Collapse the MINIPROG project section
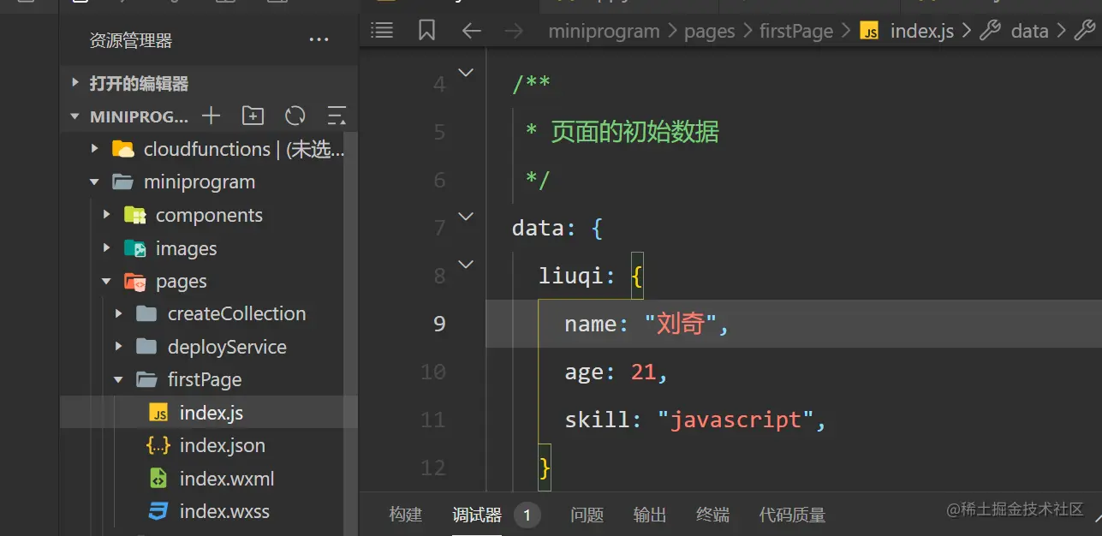 [x=76, y=116]
